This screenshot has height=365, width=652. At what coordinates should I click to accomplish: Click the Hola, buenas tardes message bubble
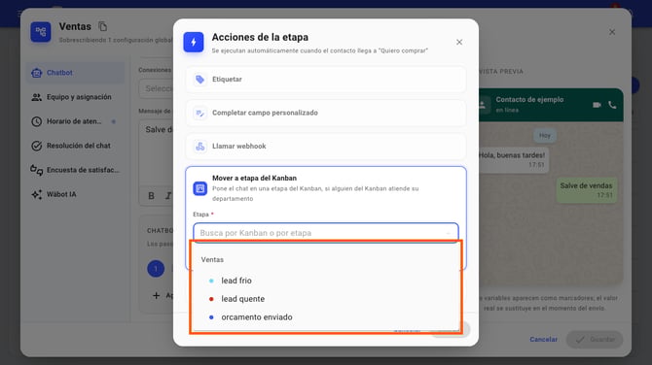[513, 159]
